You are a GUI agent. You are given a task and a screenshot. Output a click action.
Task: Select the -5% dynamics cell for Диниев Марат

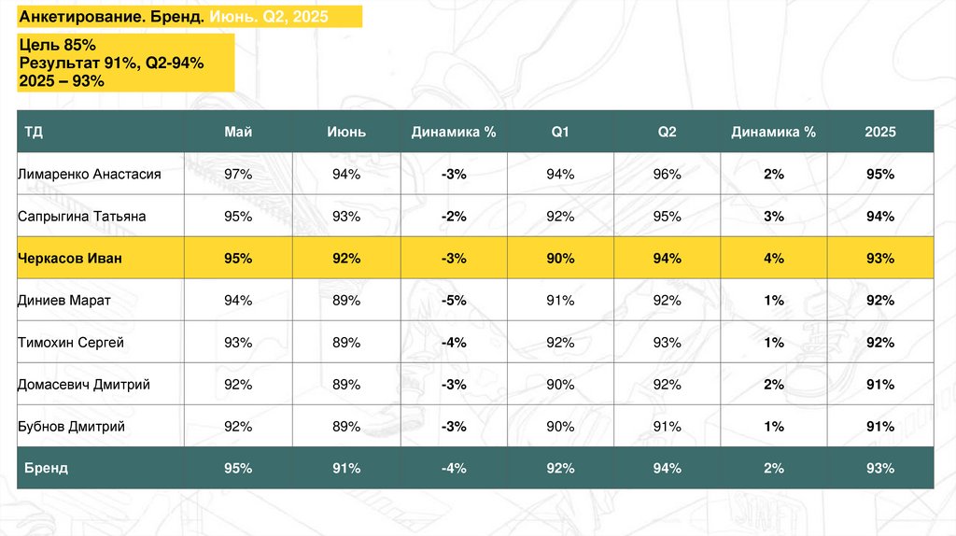(453, 300)
